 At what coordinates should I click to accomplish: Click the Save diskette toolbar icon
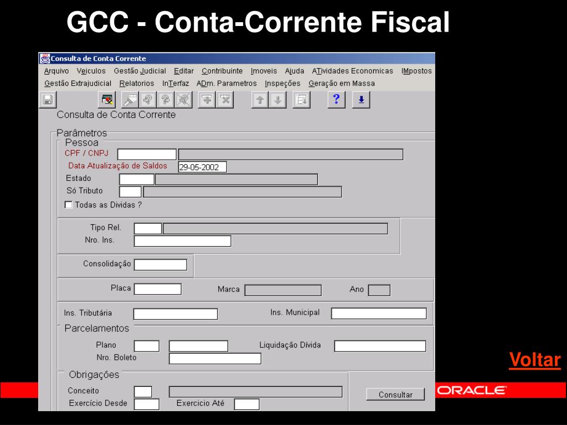click(x=48, y=100)
